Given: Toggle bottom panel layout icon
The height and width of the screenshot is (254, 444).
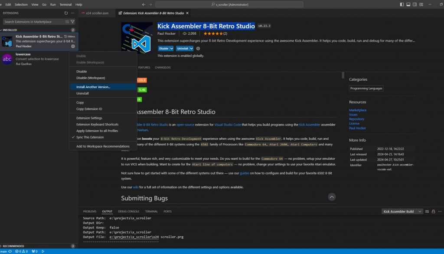Looking at the screenshot, I should [408, 4].
